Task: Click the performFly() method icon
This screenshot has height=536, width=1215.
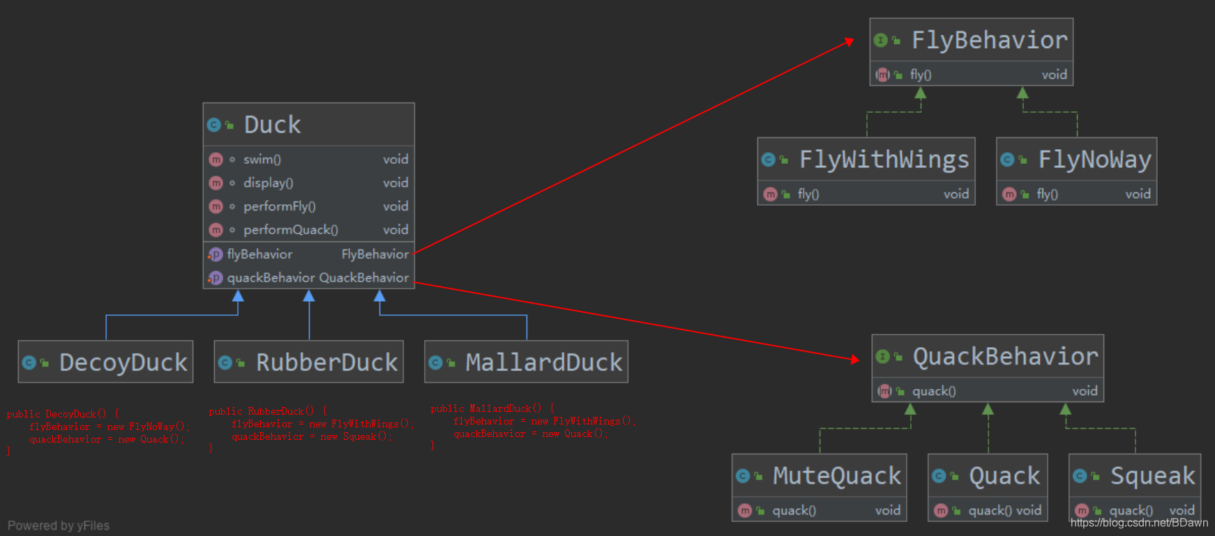Action: (x=216, y=207)
